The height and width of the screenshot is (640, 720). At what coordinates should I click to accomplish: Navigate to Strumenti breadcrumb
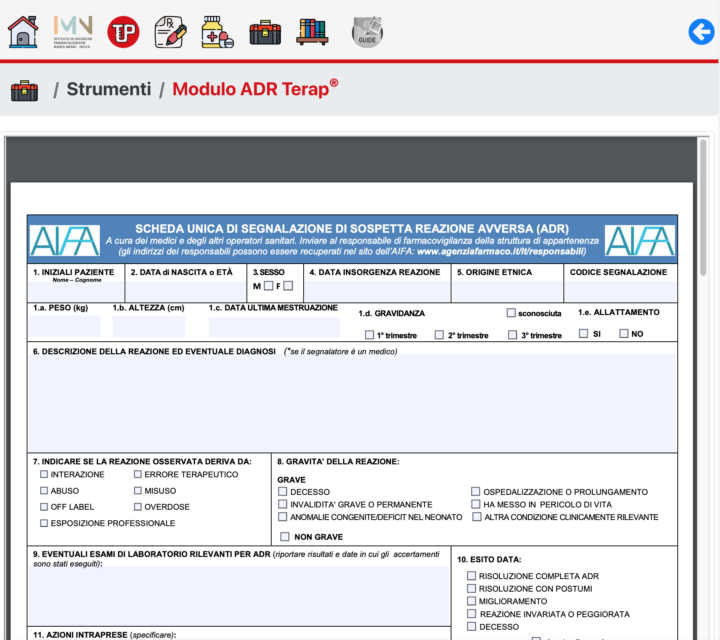coord(109,89)
